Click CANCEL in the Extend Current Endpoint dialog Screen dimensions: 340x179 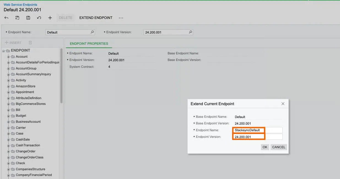tap(279, 147)
